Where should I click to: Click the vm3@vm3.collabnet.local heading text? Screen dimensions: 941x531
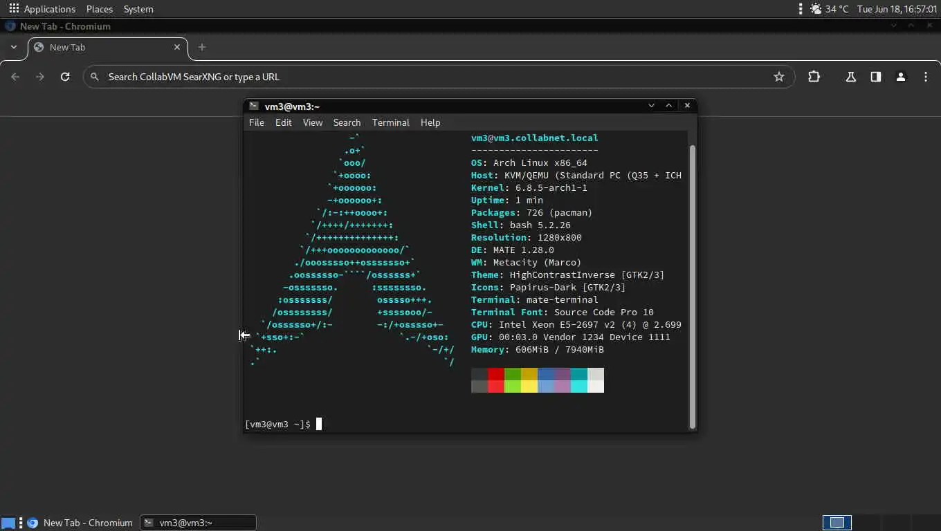click(534, 138)
